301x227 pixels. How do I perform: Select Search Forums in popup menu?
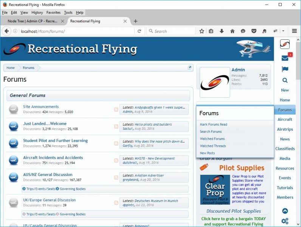pyautogui.click(x=211, y=132)
